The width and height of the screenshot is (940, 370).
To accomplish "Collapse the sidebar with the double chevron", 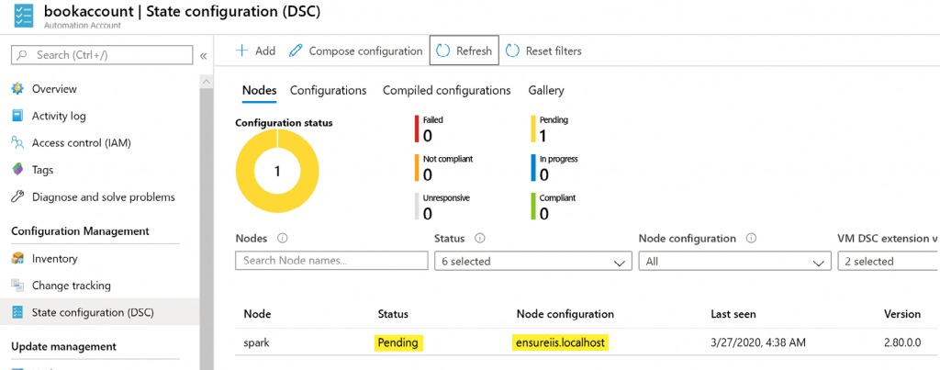I will [203, 56].
